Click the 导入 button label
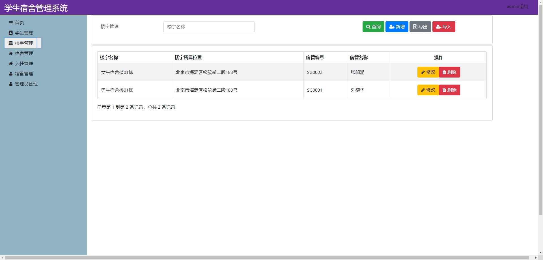Screen dimensions: 543x260 click(x=447, y=27)
